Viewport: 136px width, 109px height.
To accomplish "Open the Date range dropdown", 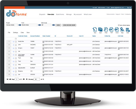I will pos(46,25).
